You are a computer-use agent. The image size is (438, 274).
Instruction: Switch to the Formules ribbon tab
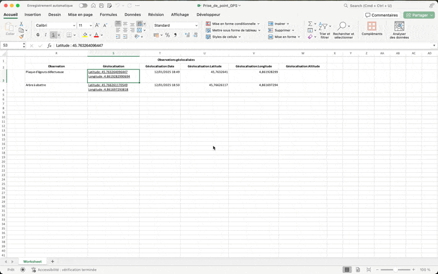tap(108, 15)
